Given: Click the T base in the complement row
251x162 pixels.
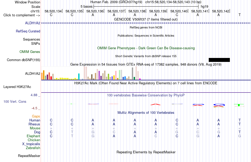Looking at the screenshot, I should point(239,15).
